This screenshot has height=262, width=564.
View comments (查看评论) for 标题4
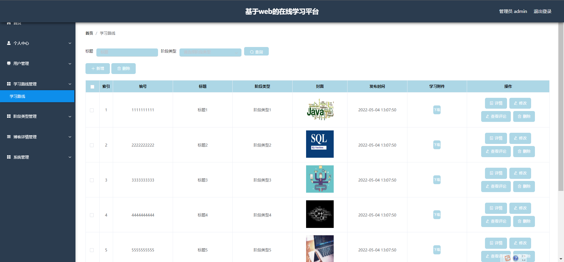click(x=496, y=221)
